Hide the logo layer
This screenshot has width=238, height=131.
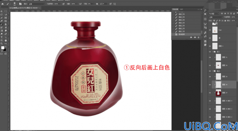210,30
